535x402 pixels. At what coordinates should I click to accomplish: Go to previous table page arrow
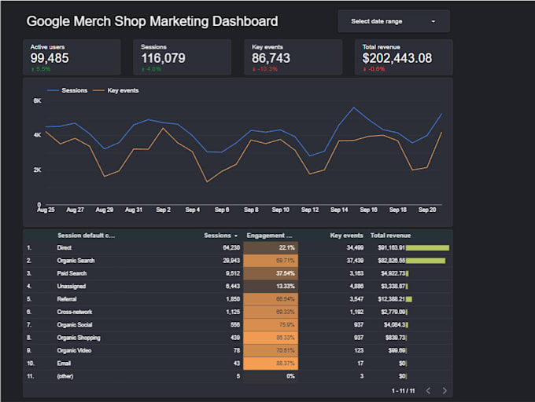(429, 390)
